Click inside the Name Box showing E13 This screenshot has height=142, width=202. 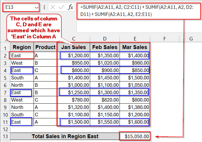pyautogui.click(x=18, y=7)
